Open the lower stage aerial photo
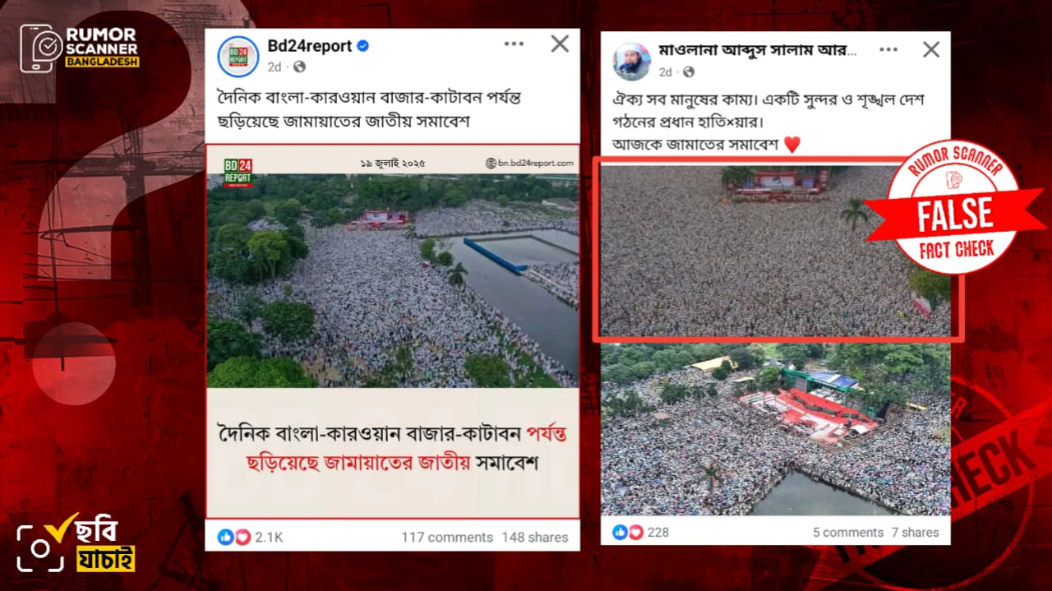The width and height of the screenshot is (1052, 591). pyautogui.click(x=775, y=429)
